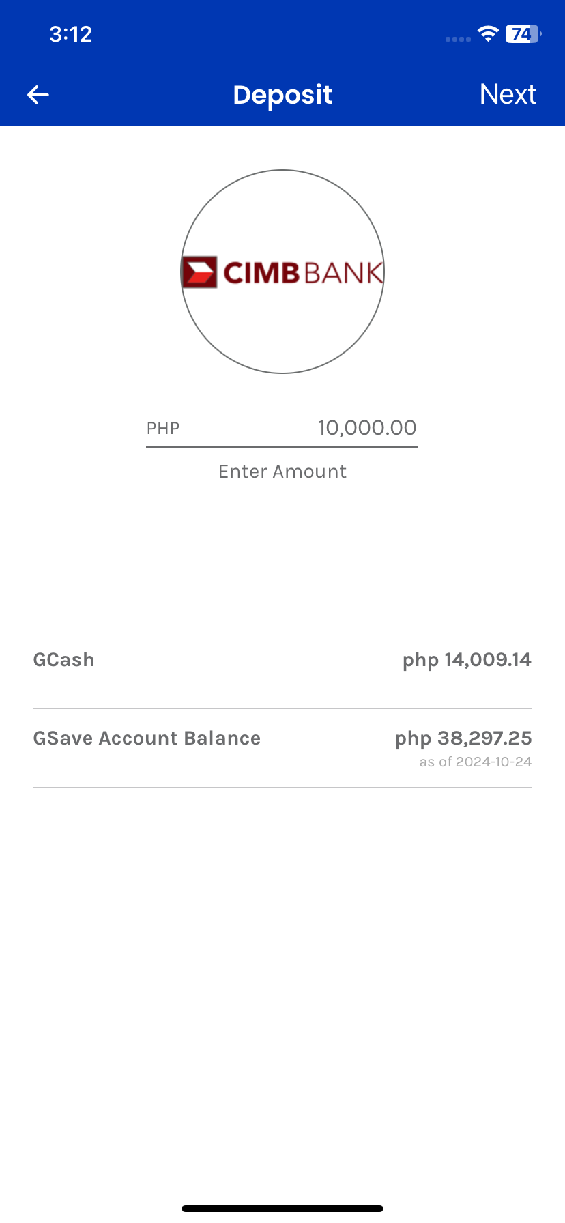The height and width of the screenshot is (1223, 565).
Task: Tap the php 14,009.14 GCash amount
Action: click(x=467, y=660)
